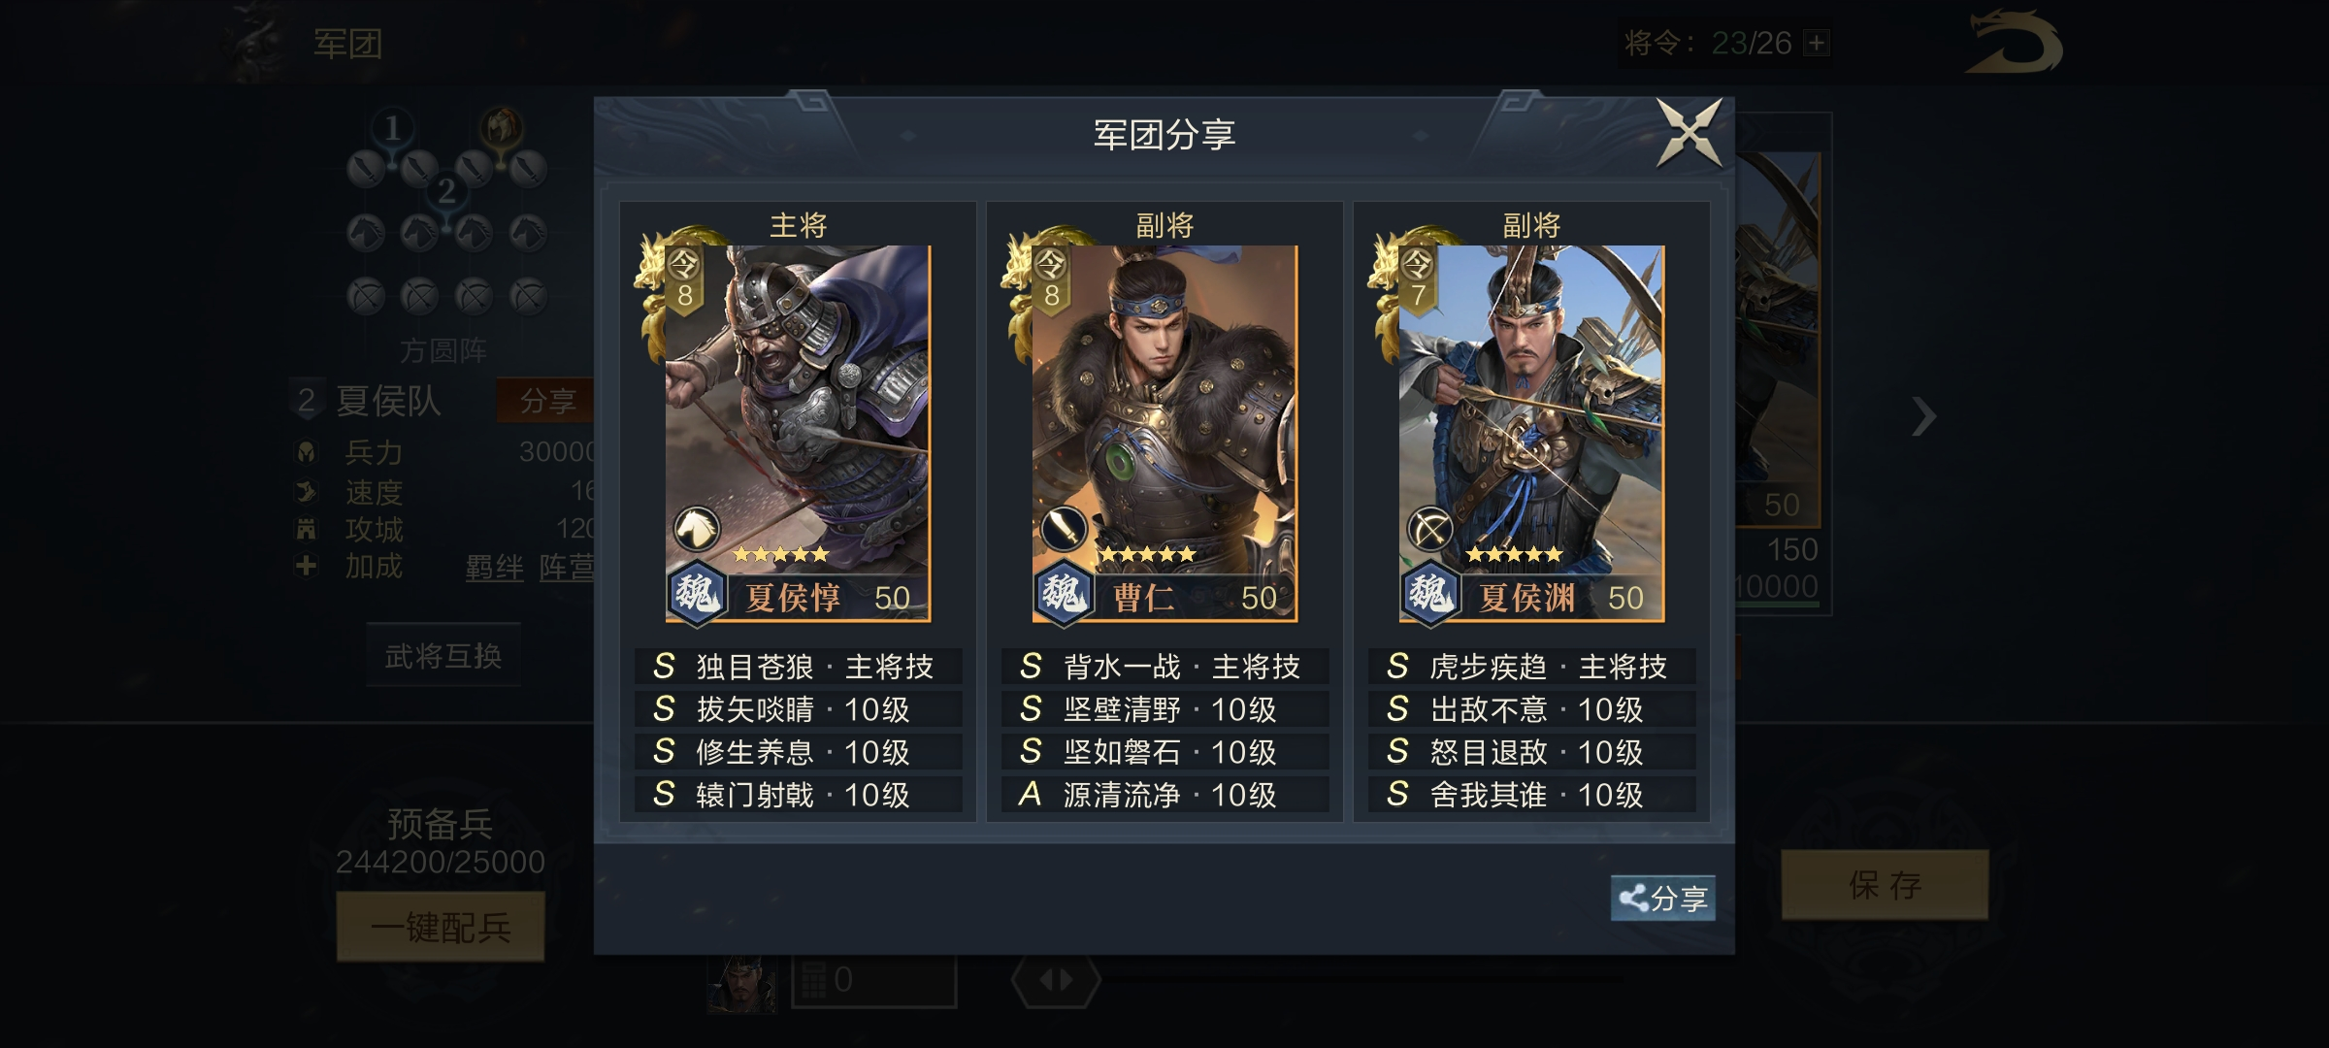Click the 分享 share button in dialog
This screenshot has height=1048, width=2329.
click(x=1663, y=899)
